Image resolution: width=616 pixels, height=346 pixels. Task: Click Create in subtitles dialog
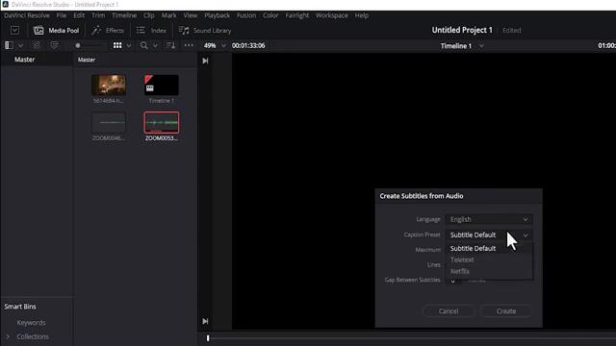(506, 311)
